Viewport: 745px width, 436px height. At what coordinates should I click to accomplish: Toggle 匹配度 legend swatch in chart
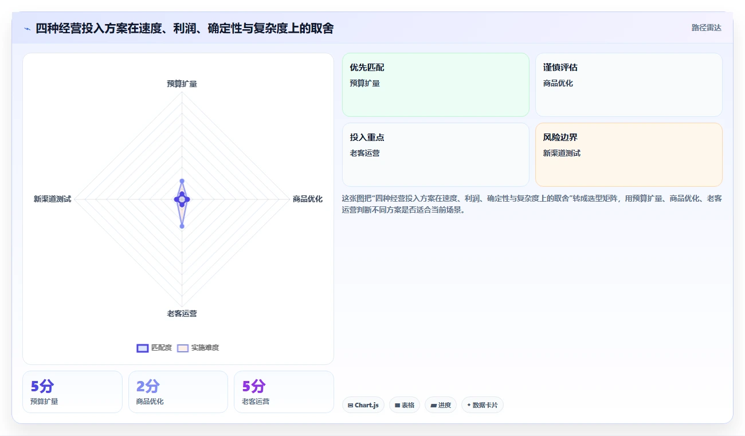click(x=143, y=348)
